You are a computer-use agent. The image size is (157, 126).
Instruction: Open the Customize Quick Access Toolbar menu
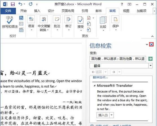[37, 4]
